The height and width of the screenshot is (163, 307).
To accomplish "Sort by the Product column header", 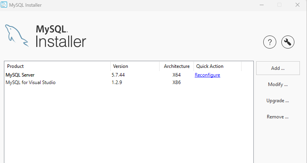I will click(58, 66).
